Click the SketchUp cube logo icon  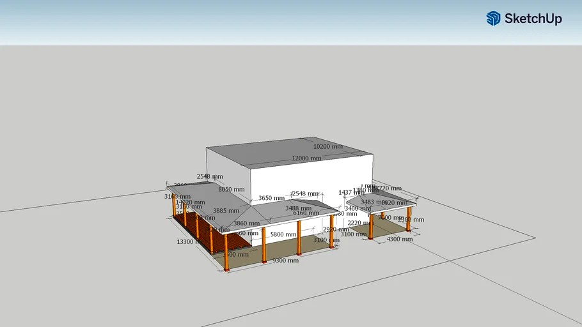(x=493, y=19)
